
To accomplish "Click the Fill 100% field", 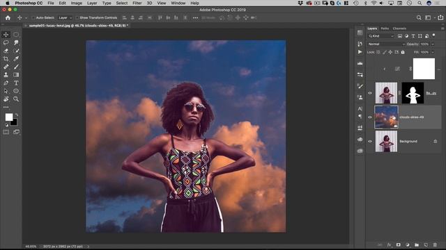I will point(424,52).
